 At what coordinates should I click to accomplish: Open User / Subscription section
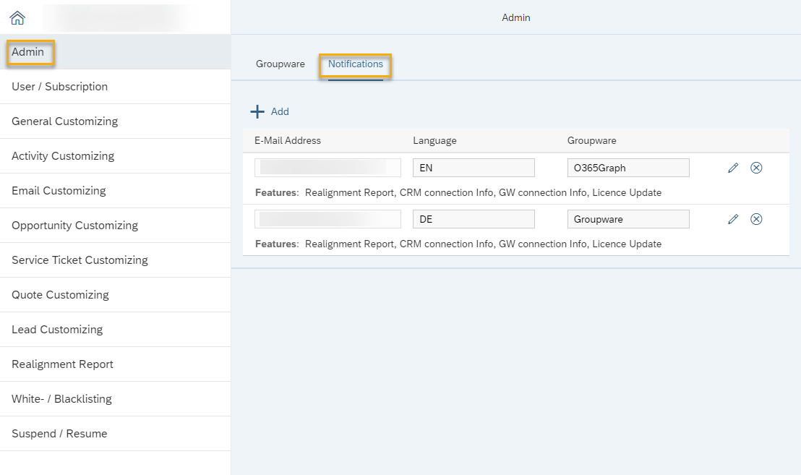pyautogui.click(x=59, y=87)
